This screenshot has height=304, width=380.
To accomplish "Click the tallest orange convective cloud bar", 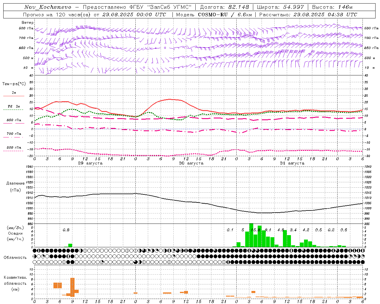I will 72,287.
